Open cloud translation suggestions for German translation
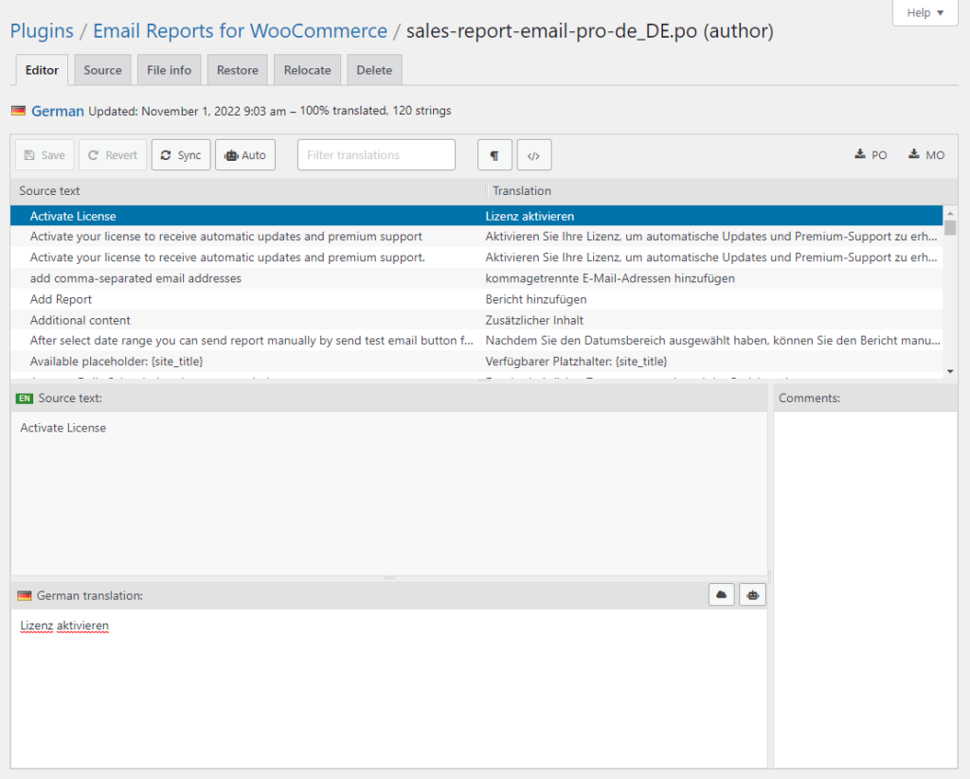Viewport: 970px width, 779px height. pyautogui.click(x=721, y=594)
